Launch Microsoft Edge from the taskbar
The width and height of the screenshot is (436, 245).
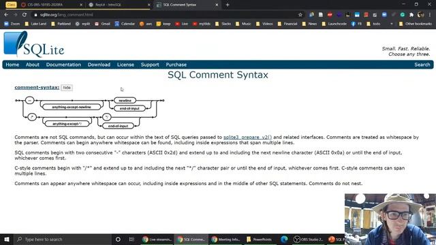tap(284, 239)
